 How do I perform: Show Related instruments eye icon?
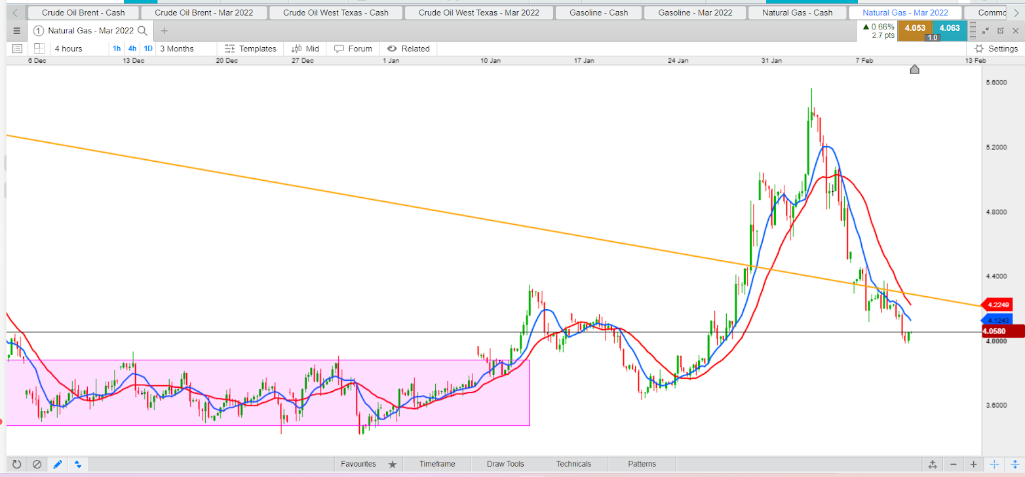click(x=392, y=48)
